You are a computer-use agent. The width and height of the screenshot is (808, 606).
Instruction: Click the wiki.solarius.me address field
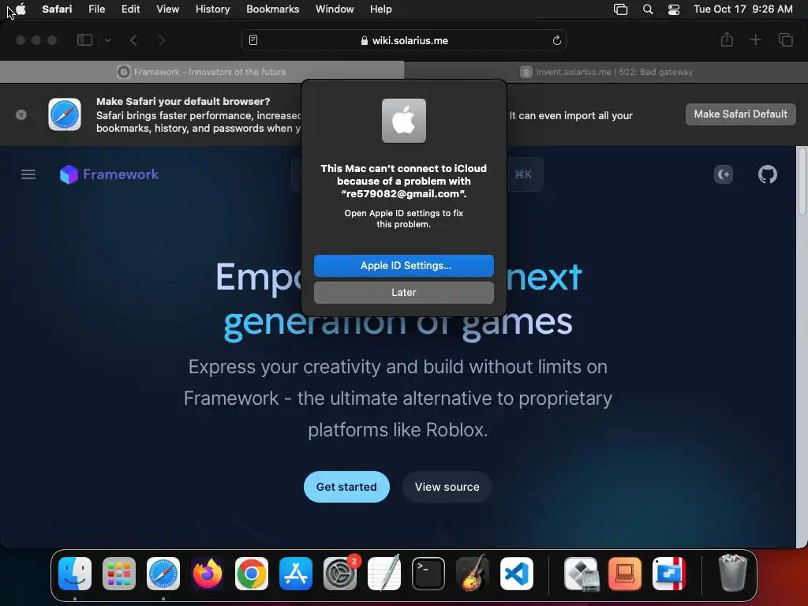404,40
